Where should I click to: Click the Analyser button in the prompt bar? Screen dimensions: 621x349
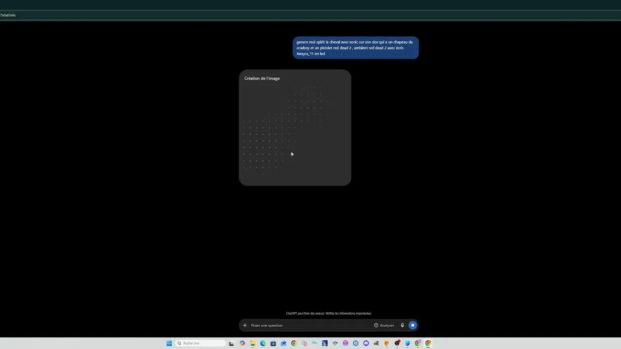(384, 325)
